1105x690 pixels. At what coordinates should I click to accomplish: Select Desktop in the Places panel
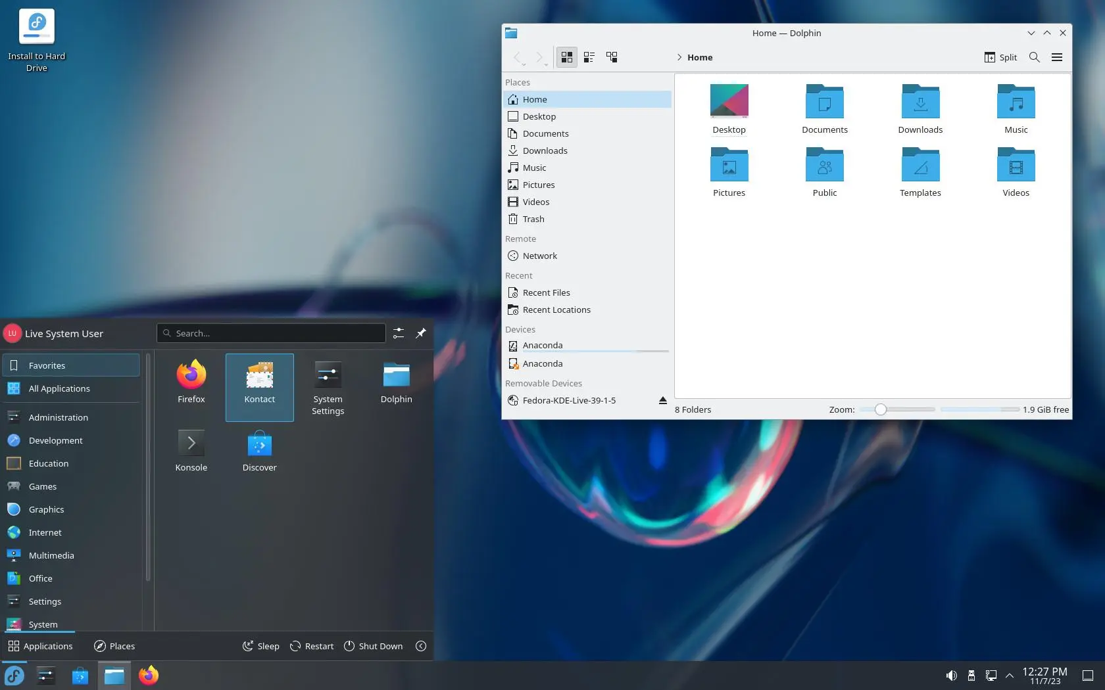point(587,116)
